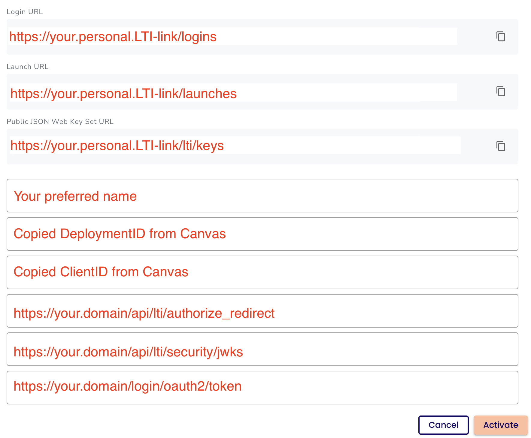Focus the authorize_redirect URL input

click(x=262, y=311)
